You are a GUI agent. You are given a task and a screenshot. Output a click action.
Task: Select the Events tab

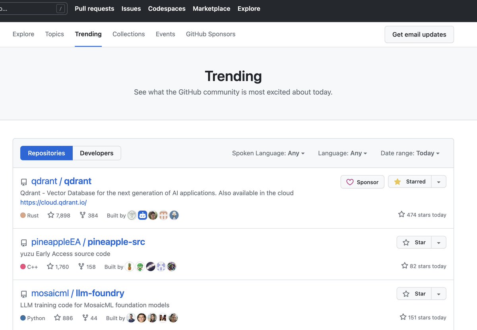[x=165, y=34]
